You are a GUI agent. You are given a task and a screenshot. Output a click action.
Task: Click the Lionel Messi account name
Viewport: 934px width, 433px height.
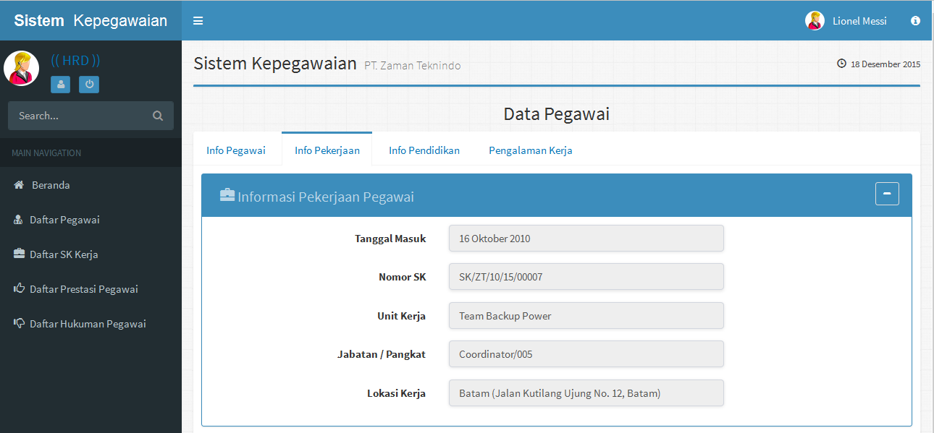[x=858, y=20]
